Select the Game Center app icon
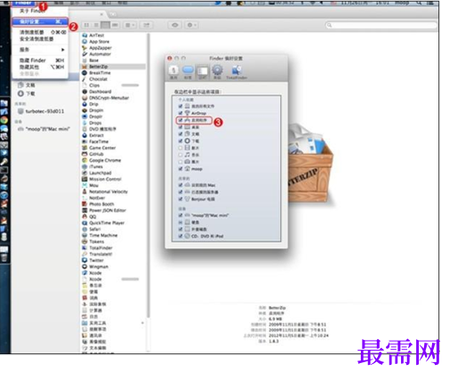This screenshot has width=457, height=380. click(84, 148)
